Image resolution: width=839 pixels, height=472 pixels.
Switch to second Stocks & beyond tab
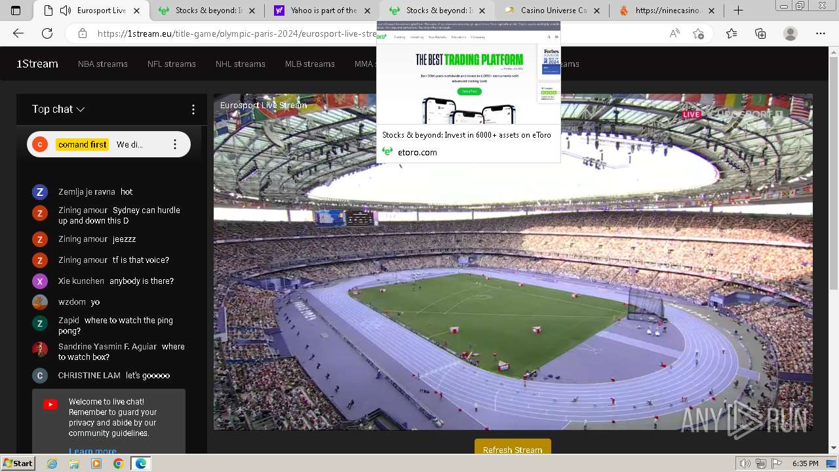coord(436,10)
